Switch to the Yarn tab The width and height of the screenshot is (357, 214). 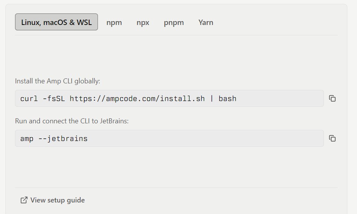pyautogui.click(x=206, y=22)
